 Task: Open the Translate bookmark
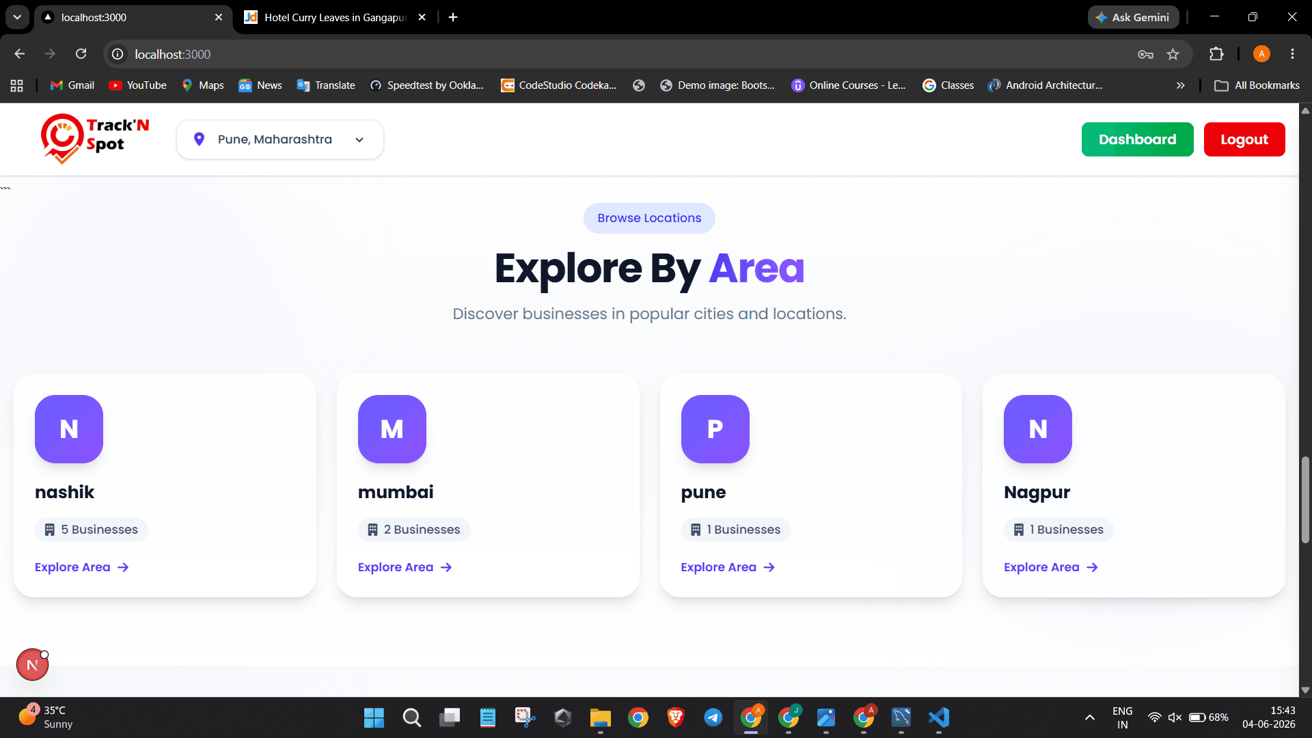326,85
